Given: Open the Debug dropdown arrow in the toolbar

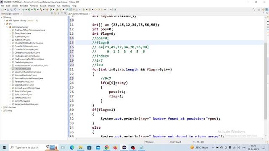Looking at the screenshot, I should point(26,10).
